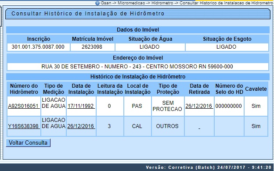Viewport: 274px width, 171px height.
Task: Click OUTROS protection type cell
Action: 167,126
